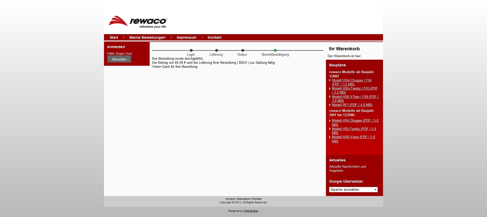Open Impressum in the red navigation bar

pos(186,37)
